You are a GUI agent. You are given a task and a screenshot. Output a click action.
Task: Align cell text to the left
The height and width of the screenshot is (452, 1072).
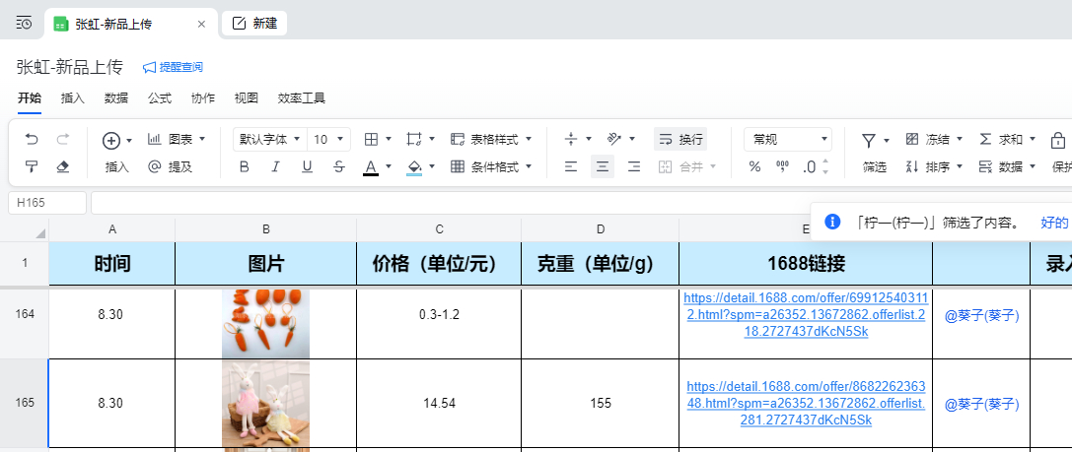click(571, 166)
